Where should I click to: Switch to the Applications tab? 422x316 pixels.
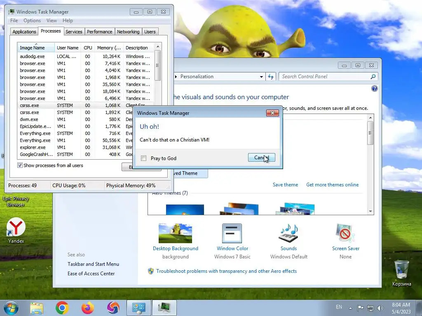pyautogui.click(x=24, y=32)
